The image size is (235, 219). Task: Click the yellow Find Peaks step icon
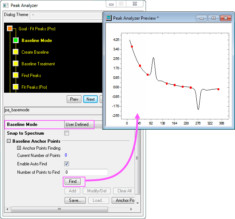[15, 76]
